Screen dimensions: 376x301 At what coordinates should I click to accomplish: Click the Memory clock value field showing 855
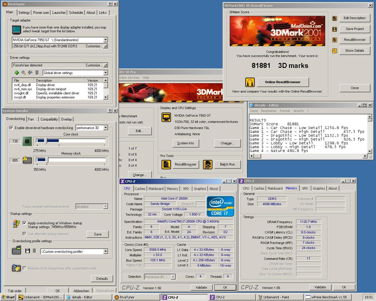coord(15,160)
